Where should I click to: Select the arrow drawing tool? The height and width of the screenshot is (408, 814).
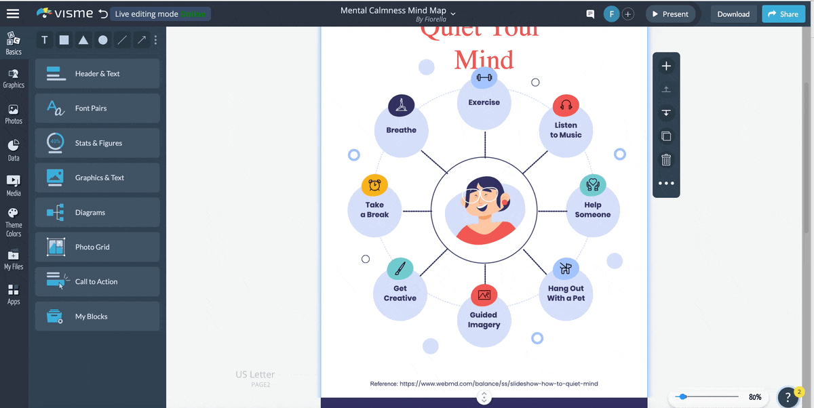click(x=141, y=40)
